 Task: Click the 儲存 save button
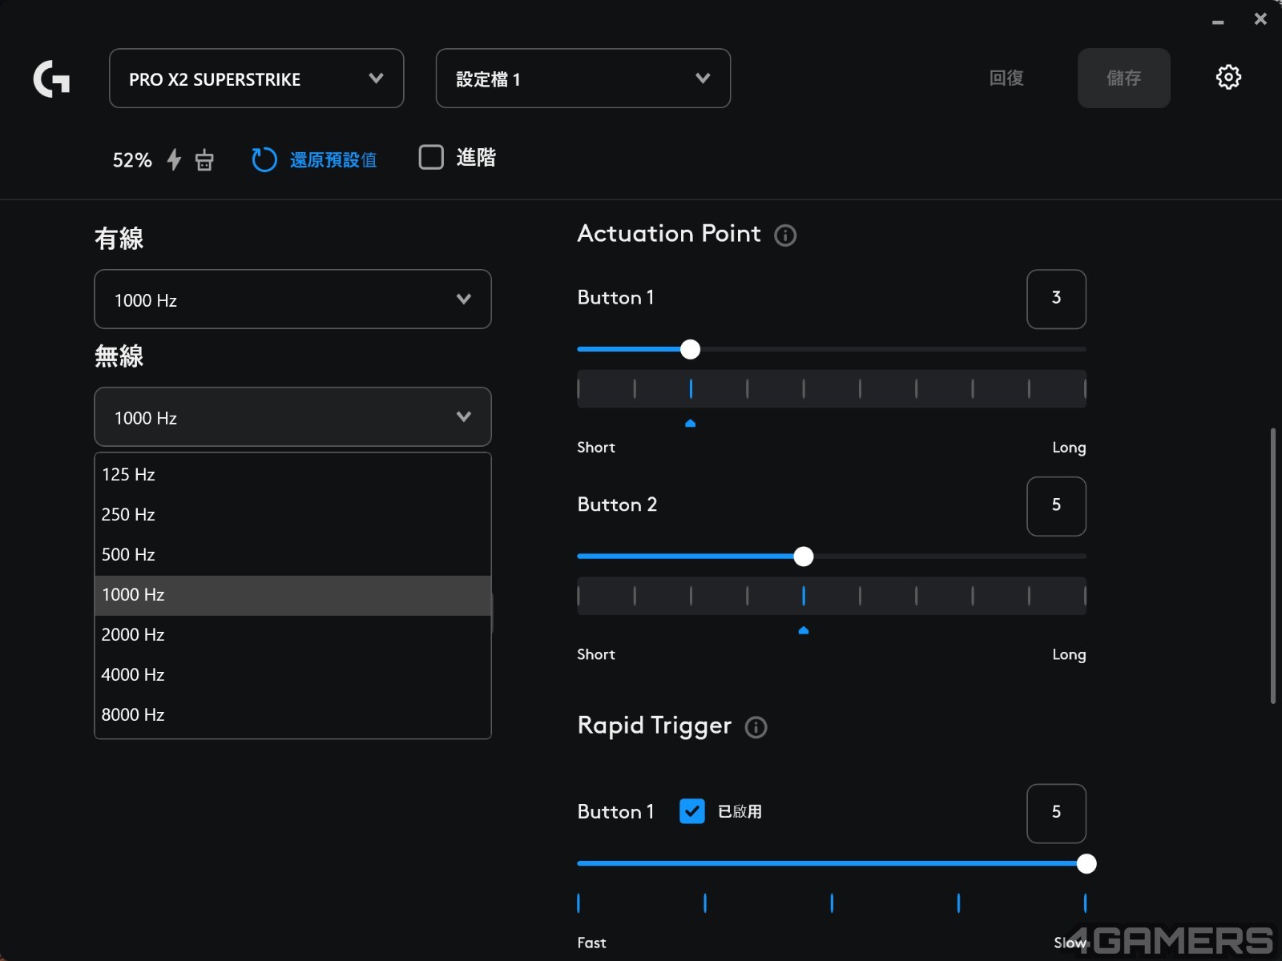point(1123,78)
